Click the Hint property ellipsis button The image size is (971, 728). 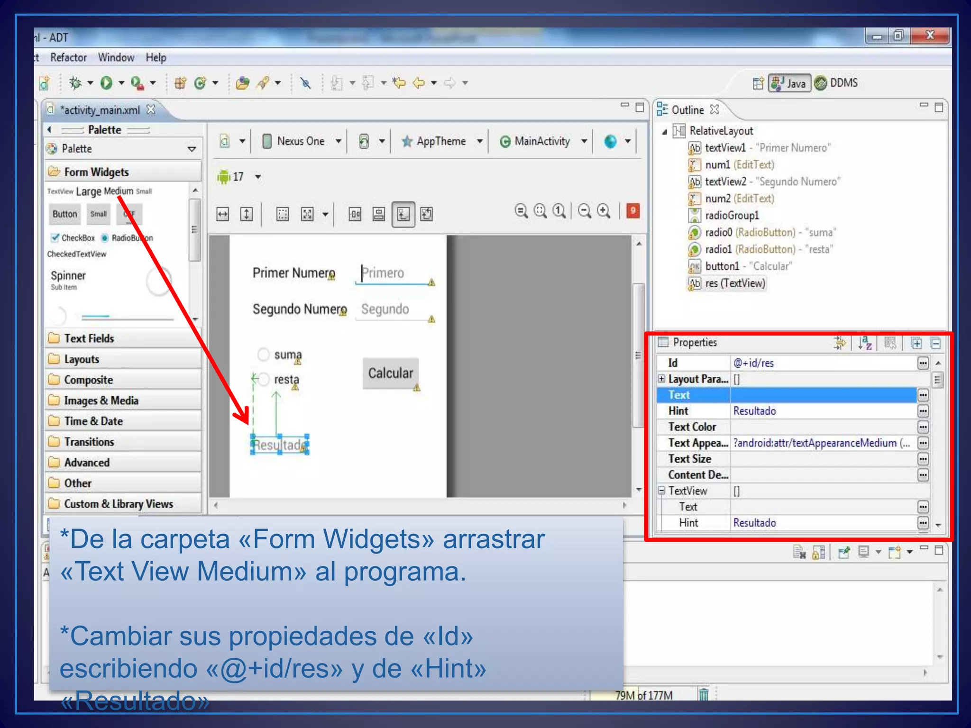tap(923, 411)
